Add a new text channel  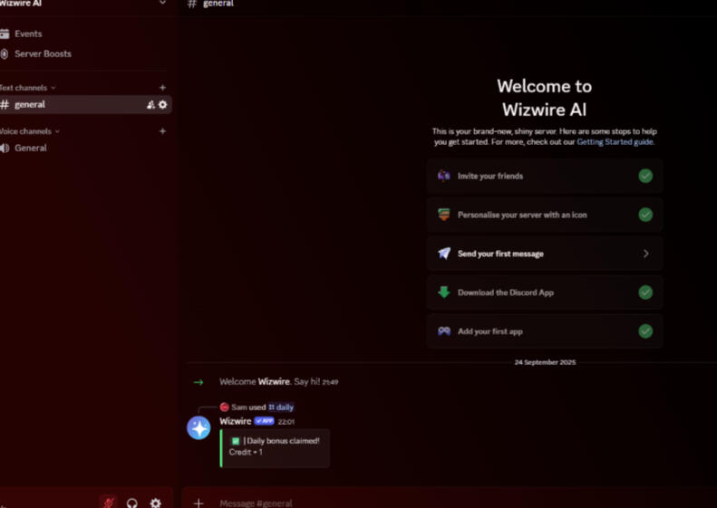click(163, 88)
